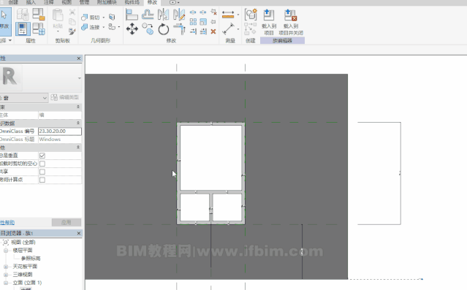Click the Family Editor (族编辑器) panel label
Viewport: 467px width, 290px height.
click(282, 40)
